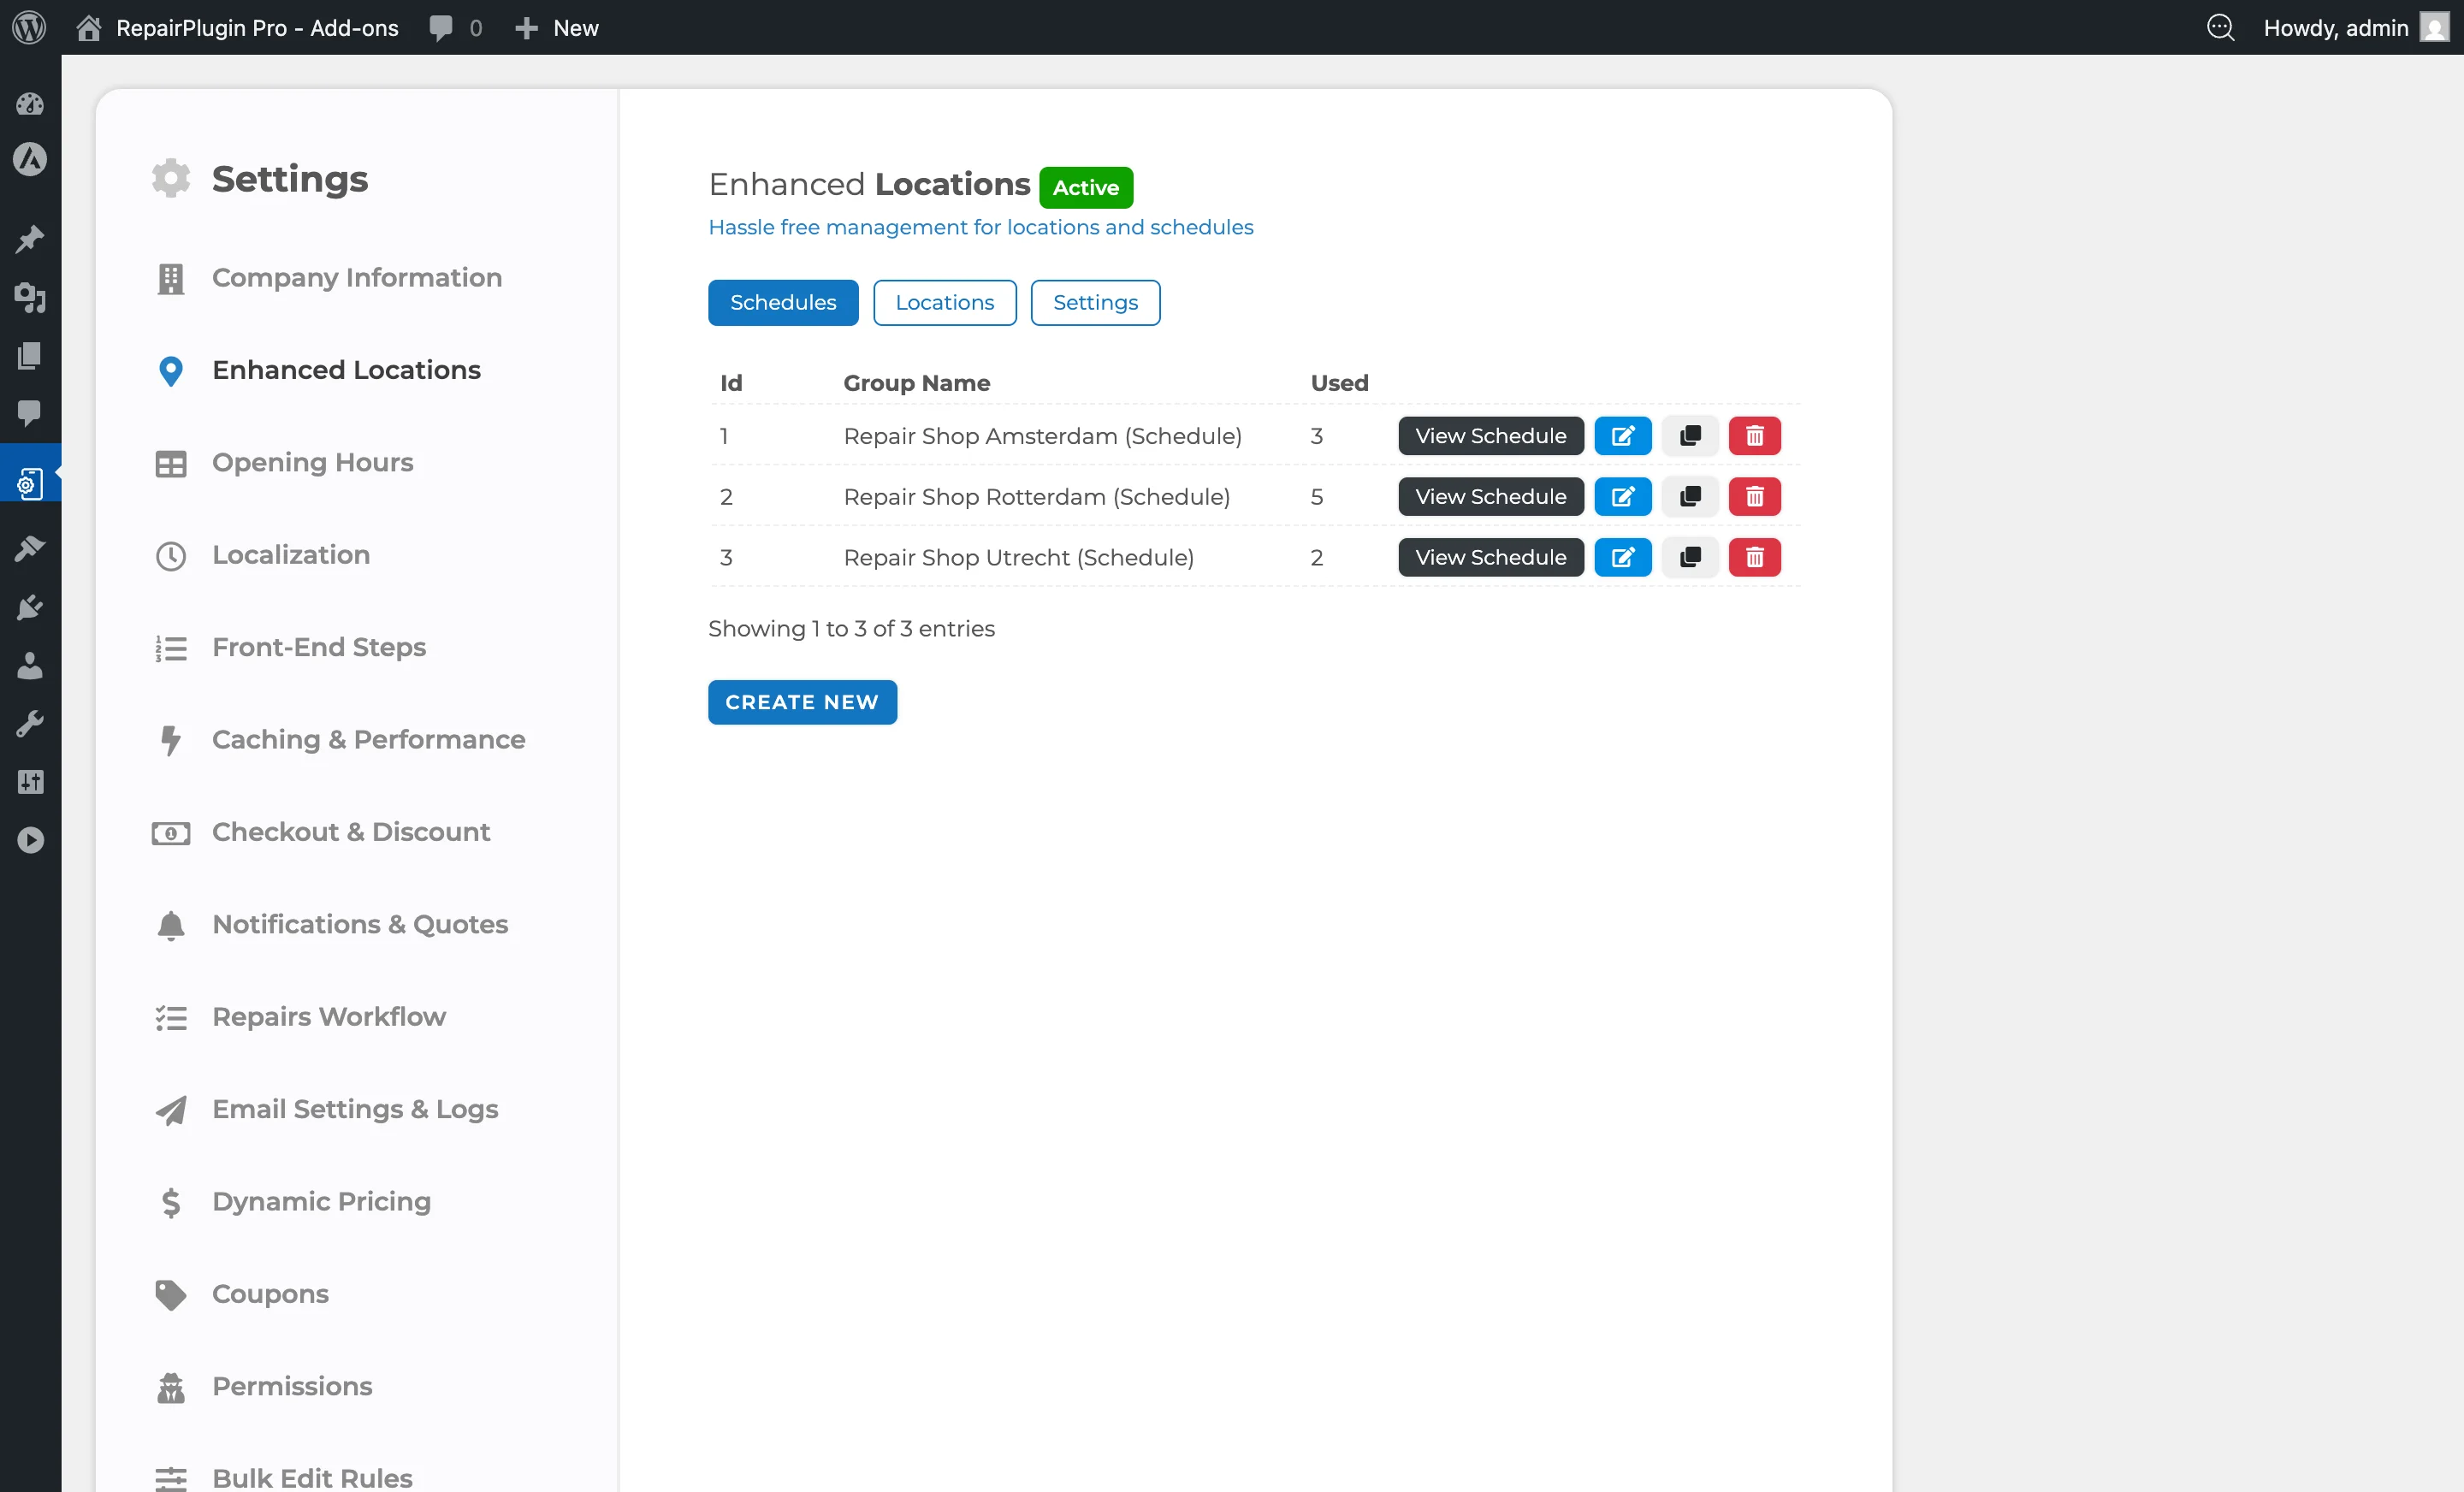2464x1492 pixels.
Task: Open the WordPress Dashboard from the sidebar
Action: [31, 104]
